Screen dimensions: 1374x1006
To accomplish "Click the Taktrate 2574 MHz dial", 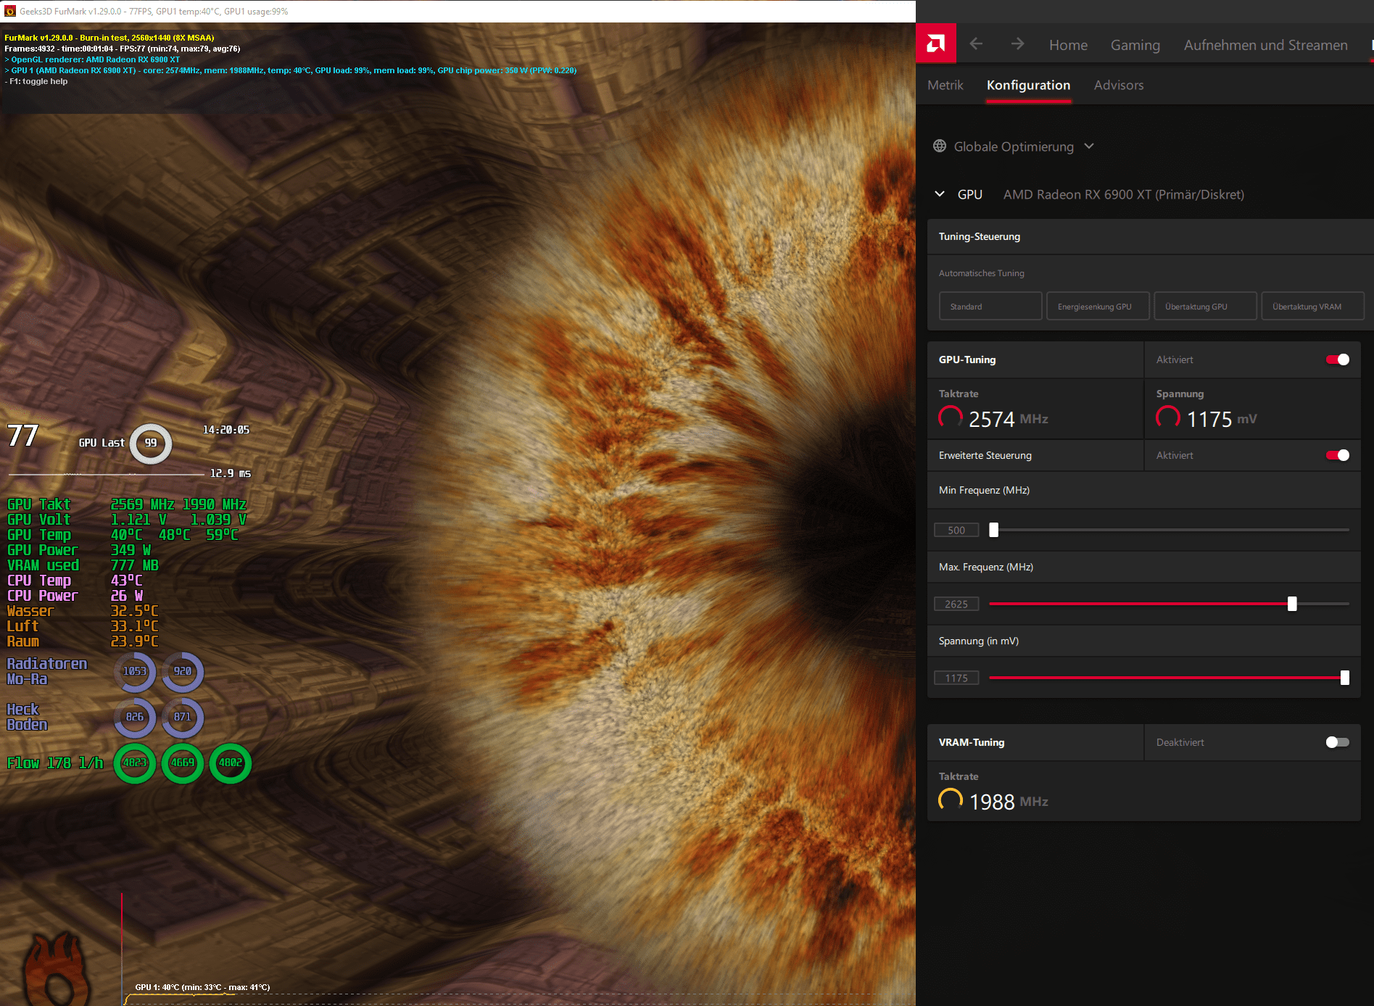I will (951, 418).
